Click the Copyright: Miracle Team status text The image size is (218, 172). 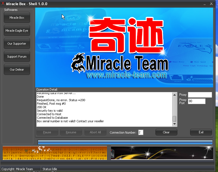coord(17,169)
